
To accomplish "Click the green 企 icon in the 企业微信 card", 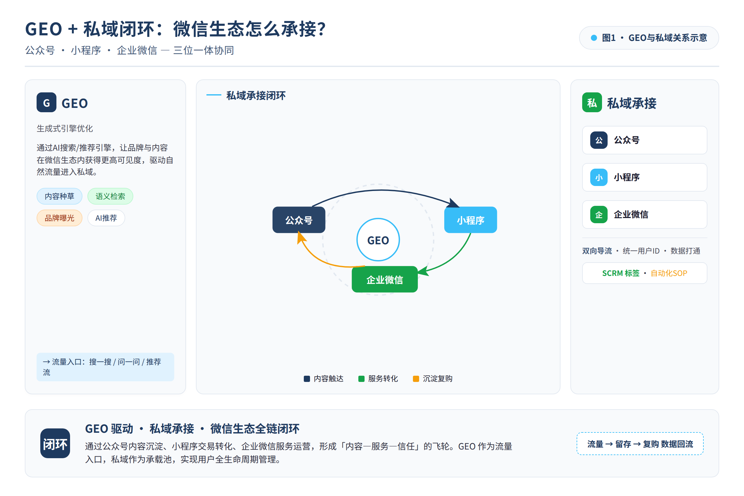I will 599,215.
